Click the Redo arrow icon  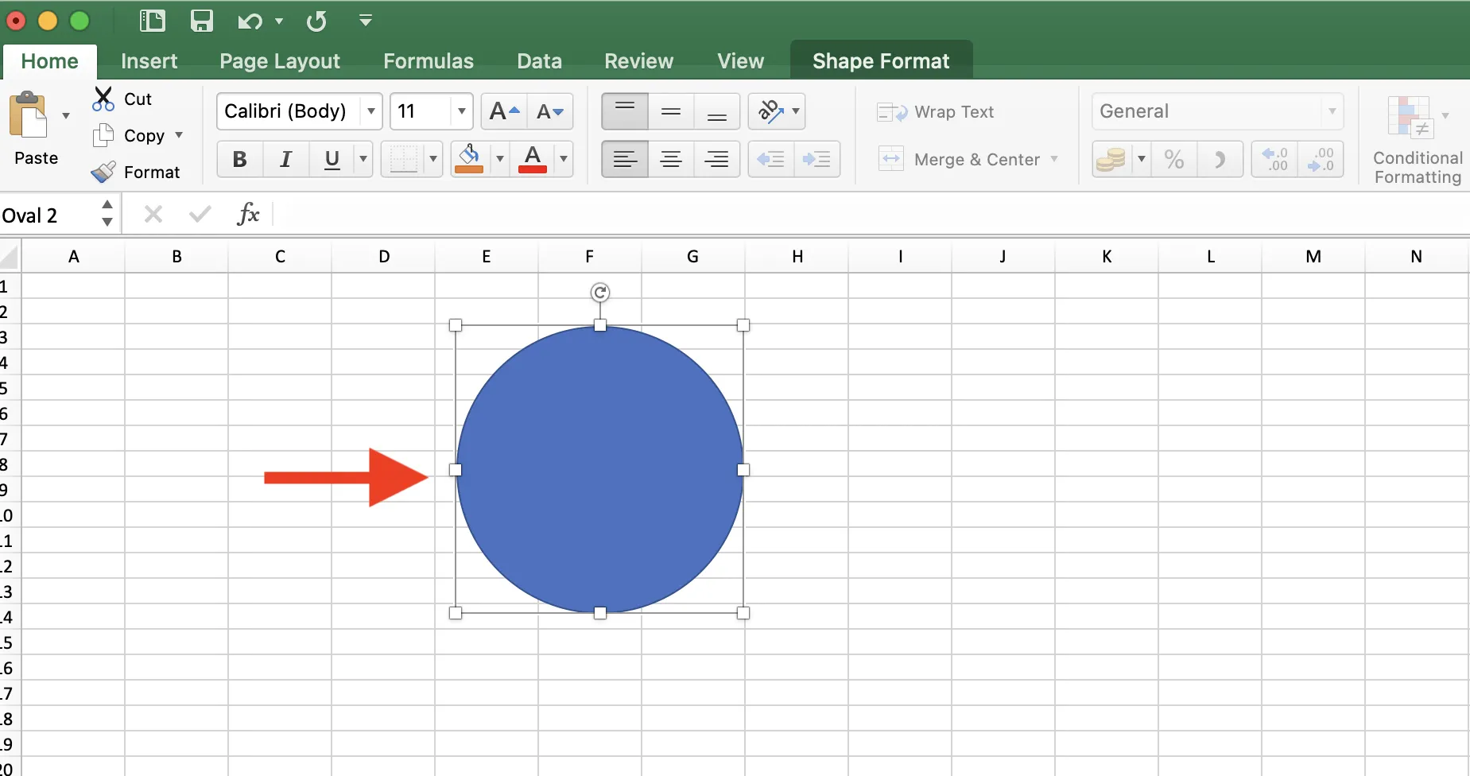click(x=316, y=21)
